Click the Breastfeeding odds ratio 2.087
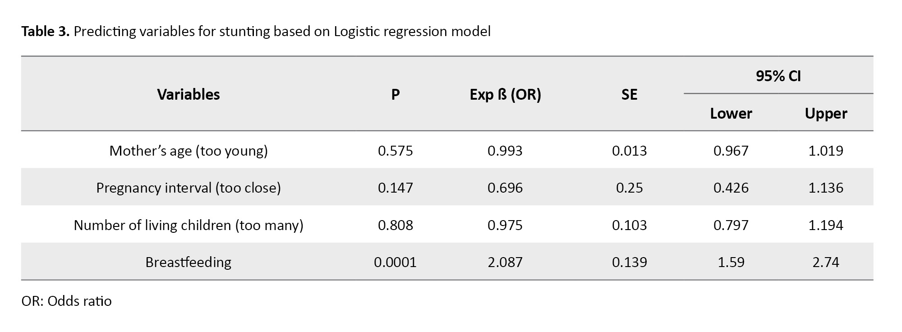 [505, 262]
